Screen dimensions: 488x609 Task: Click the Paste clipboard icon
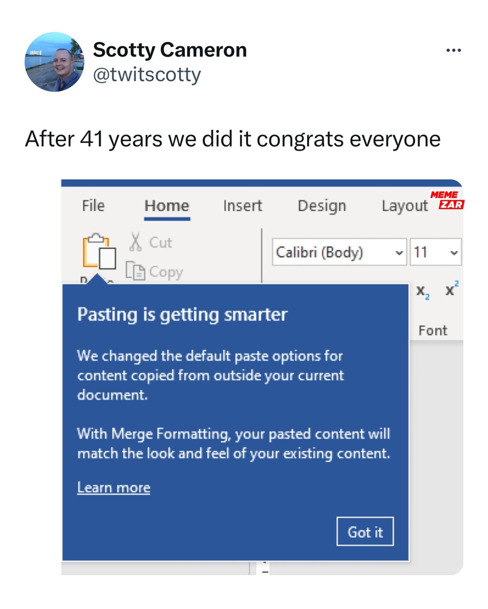click(x=99, y=251)
